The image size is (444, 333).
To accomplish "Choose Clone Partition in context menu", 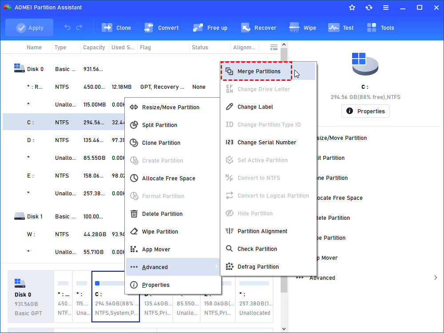I will click(172, 143).
